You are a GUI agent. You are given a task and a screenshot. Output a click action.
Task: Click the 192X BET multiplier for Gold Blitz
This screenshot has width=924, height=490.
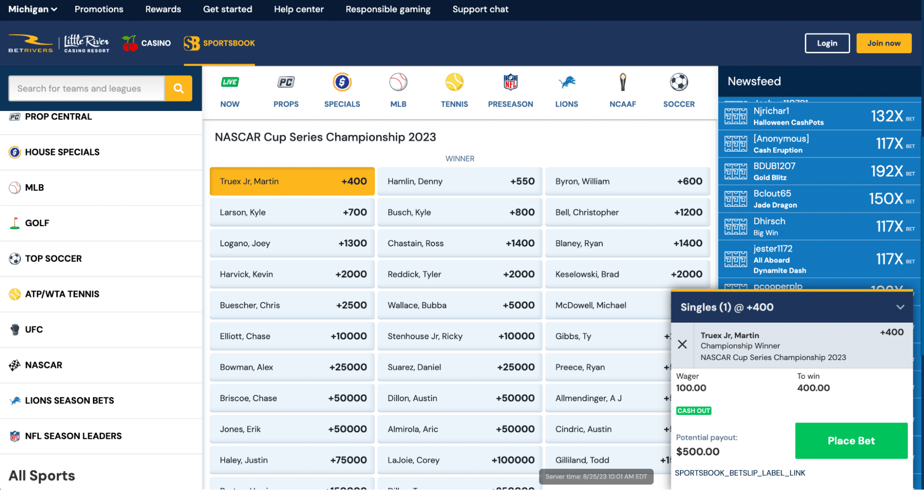(892, 171)
